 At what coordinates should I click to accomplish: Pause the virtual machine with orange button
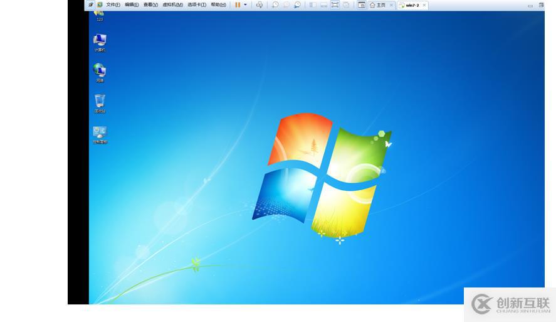[238, 5]
